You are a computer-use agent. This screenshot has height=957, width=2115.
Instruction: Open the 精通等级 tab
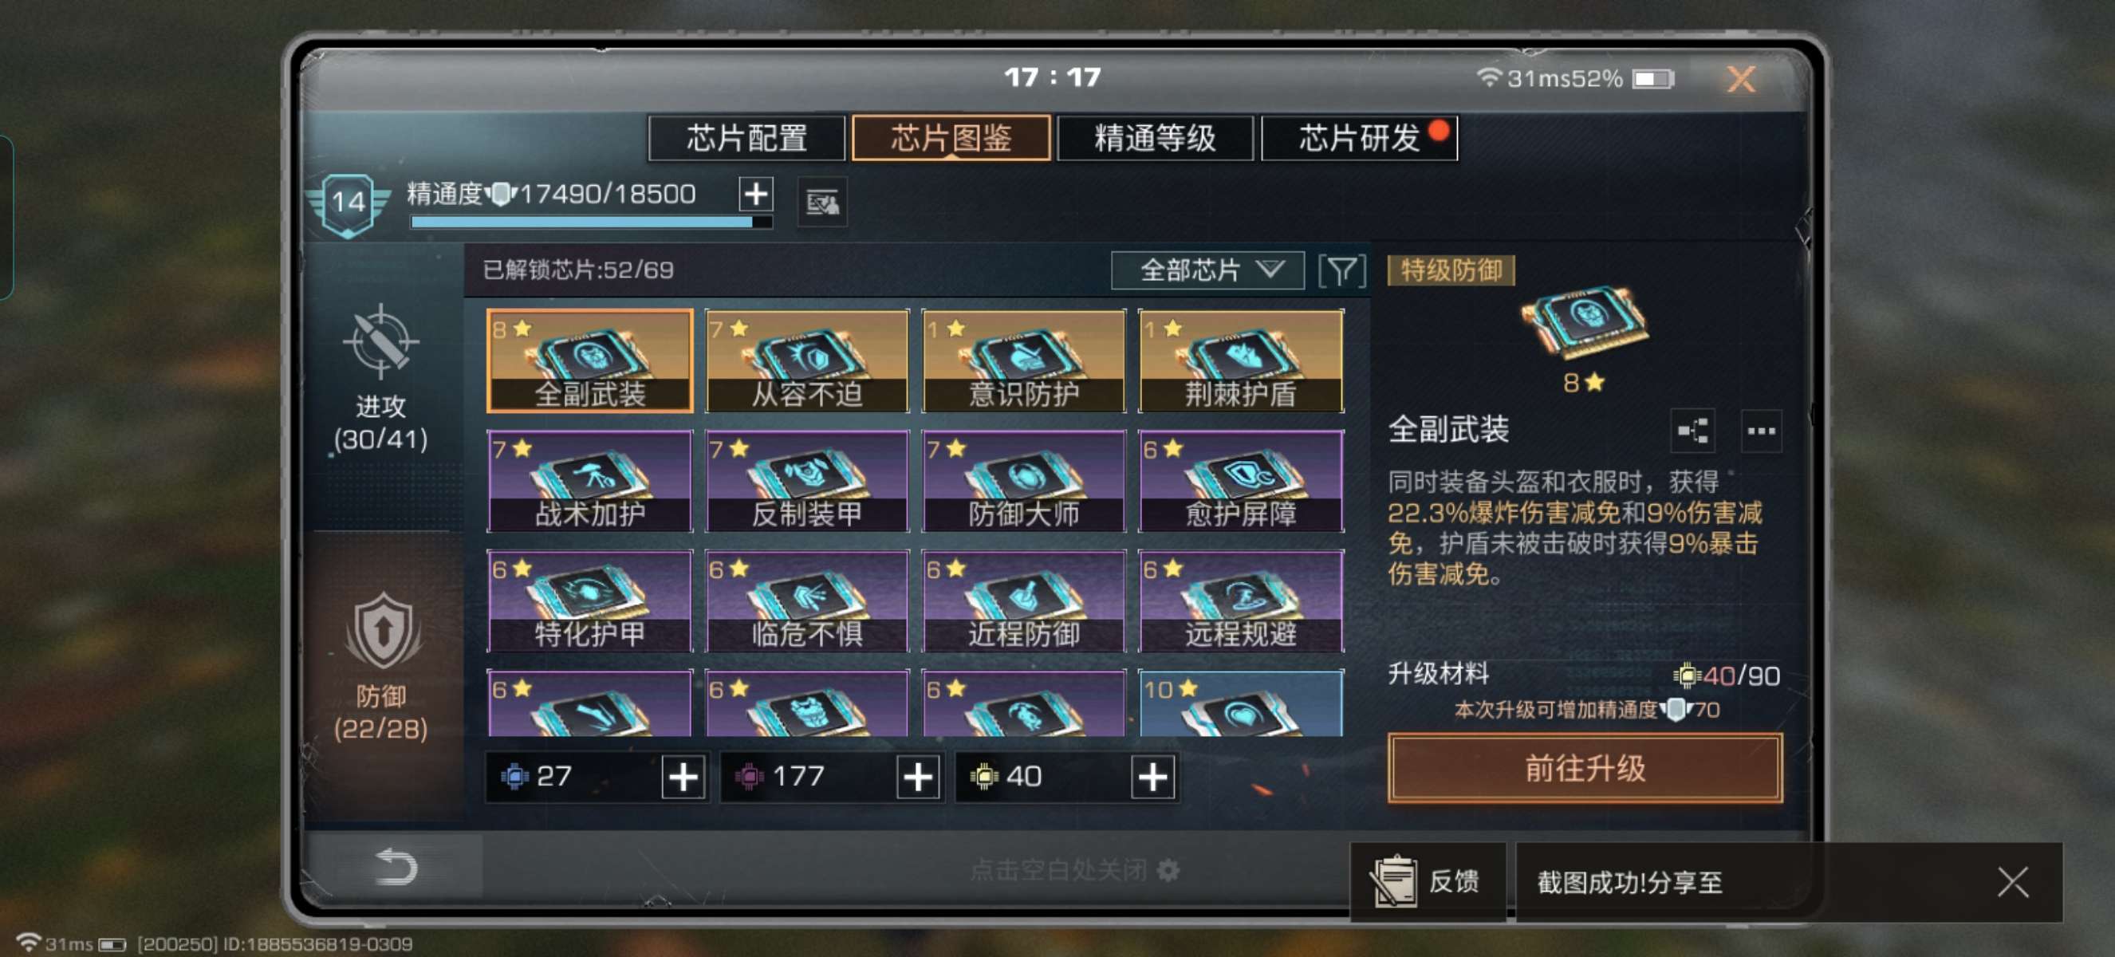1154,138
